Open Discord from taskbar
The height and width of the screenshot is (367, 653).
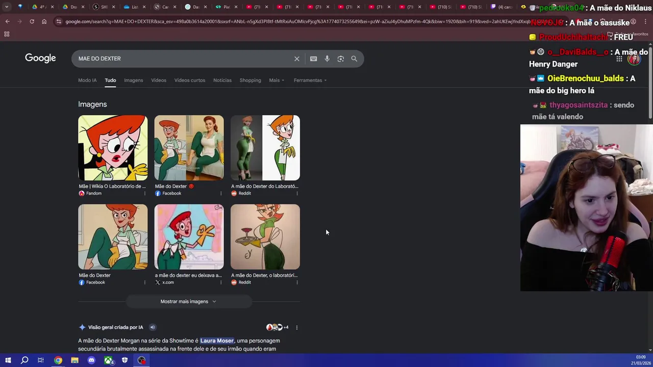pyautogui.click(x=91, y=360)
